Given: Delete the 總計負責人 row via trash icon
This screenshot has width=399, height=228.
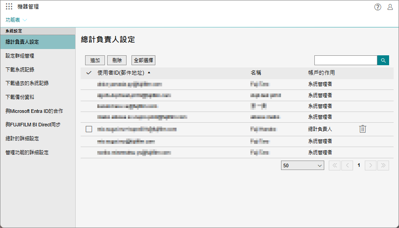Looking at the screenshot, I should coord(363,129).
